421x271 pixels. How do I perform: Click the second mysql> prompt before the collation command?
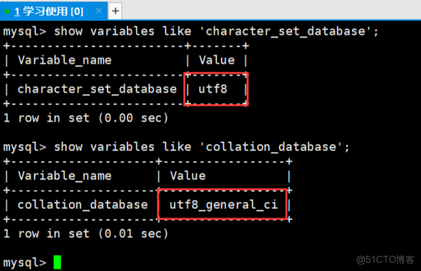(x=25, y=147)
